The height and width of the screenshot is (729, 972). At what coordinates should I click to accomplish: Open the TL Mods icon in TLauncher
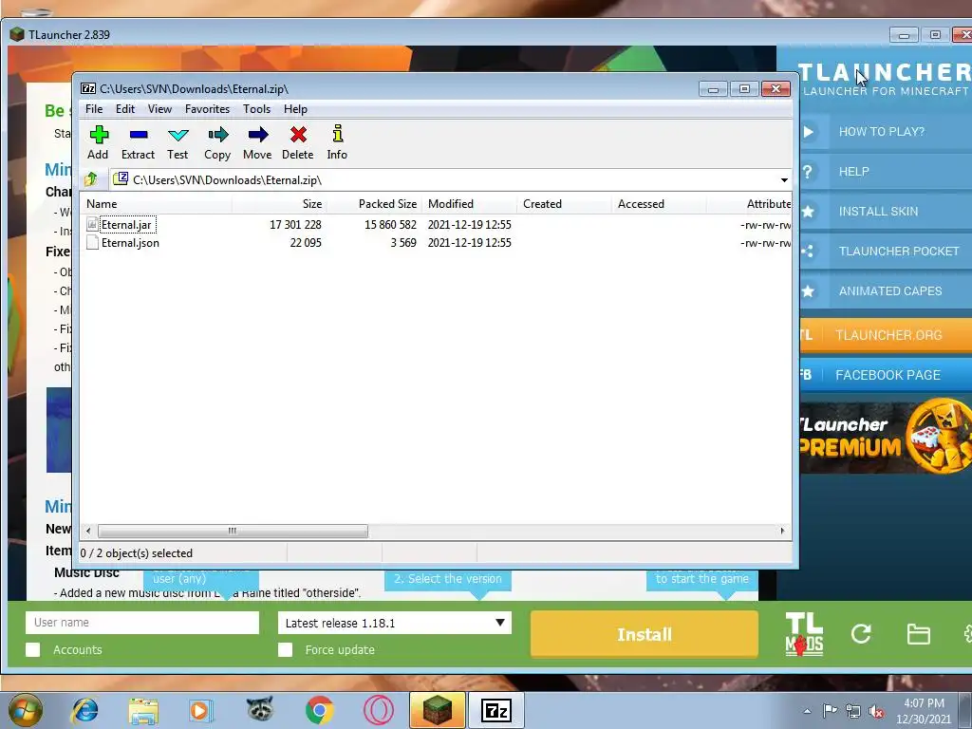click(804, 634)
